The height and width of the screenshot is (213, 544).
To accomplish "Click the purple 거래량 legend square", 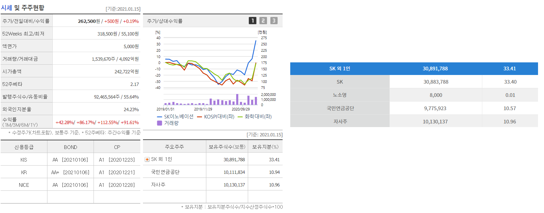I will click(159, 123).
